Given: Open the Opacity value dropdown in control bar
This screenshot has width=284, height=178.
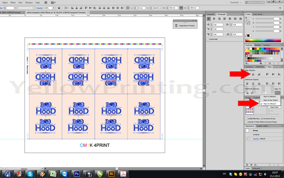Looking at the screenshot, I should [x=53, y=8].
